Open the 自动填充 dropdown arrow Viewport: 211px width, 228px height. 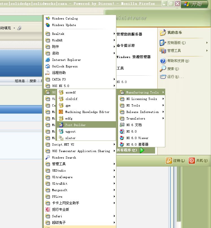[14, 28]
